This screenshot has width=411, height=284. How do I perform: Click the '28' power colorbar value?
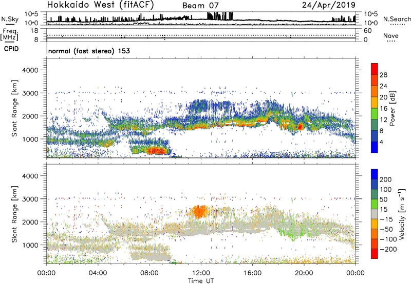pyautogui.click(x=383, y=75)
